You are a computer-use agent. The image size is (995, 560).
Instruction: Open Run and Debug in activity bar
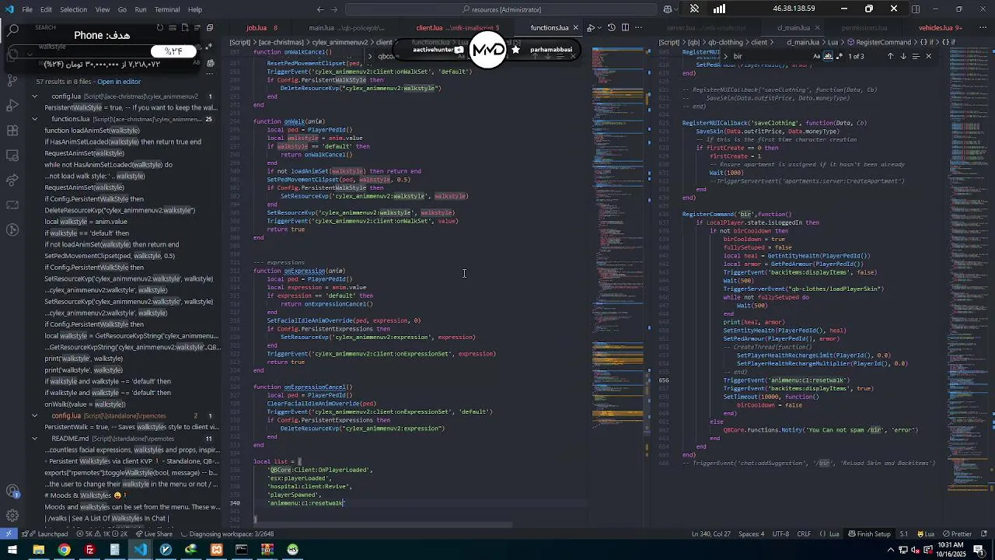point(12,105)
